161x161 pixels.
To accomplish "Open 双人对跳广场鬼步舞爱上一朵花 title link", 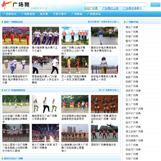I will coord(74,78).
